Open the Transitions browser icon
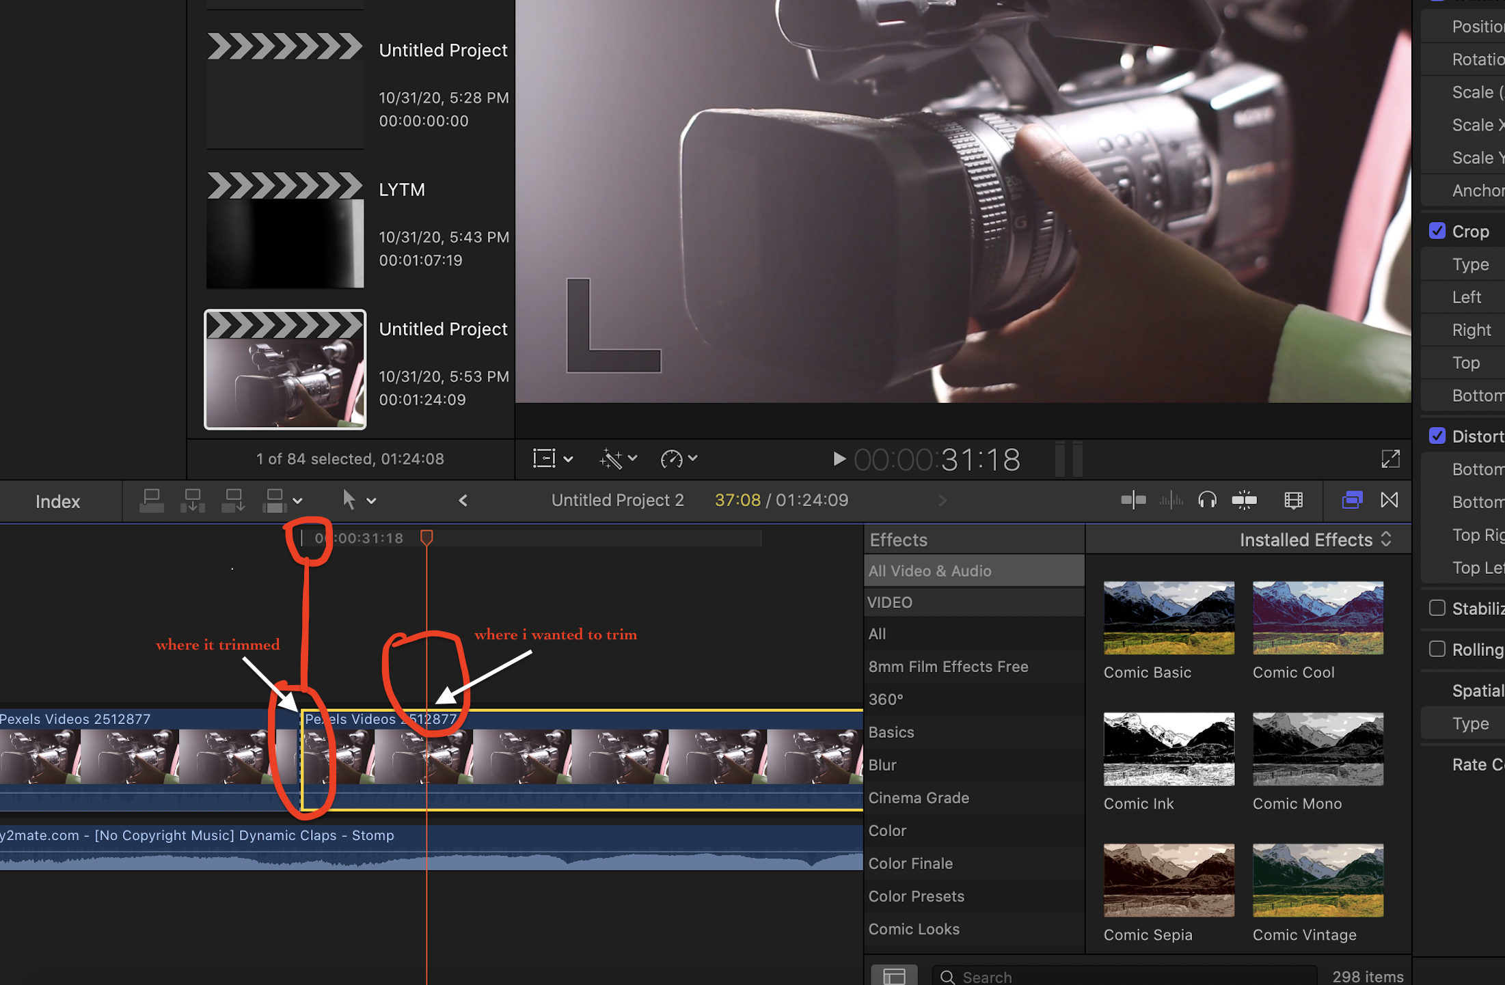This screenshot has height=985, width=1505. (x=1389, y=501)
